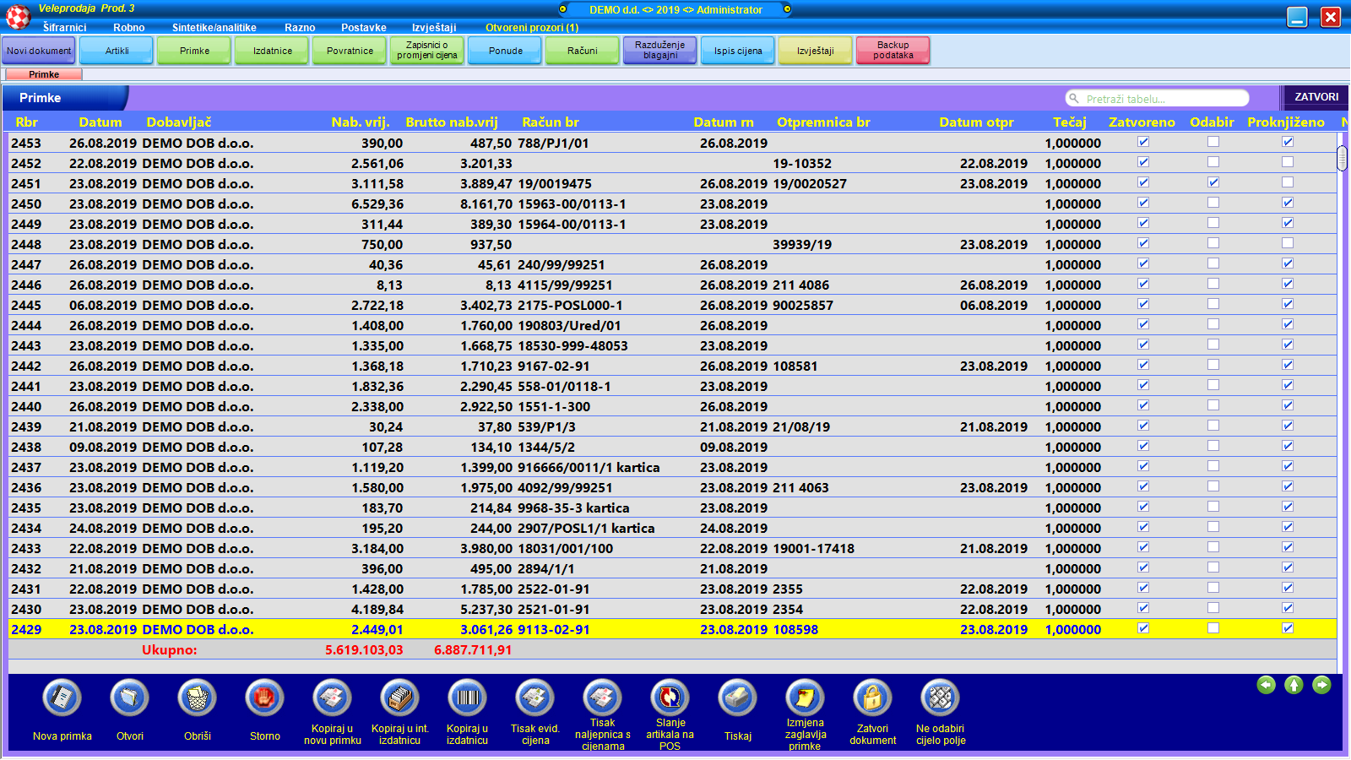Click the ZATVORI button

1316,97
